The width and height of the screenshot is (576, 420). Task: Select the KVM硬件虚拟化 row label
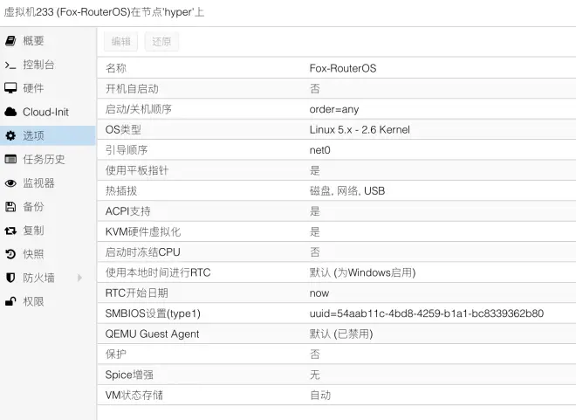tap(143, 232)
